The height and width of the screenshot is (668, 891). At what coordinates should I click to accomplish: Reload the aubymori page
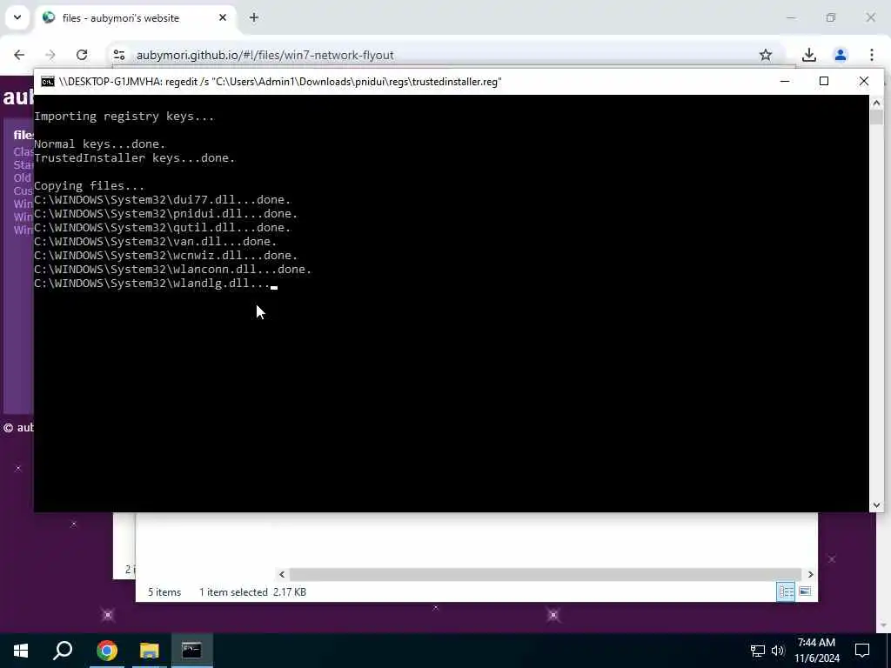click(x=82, y=55)
